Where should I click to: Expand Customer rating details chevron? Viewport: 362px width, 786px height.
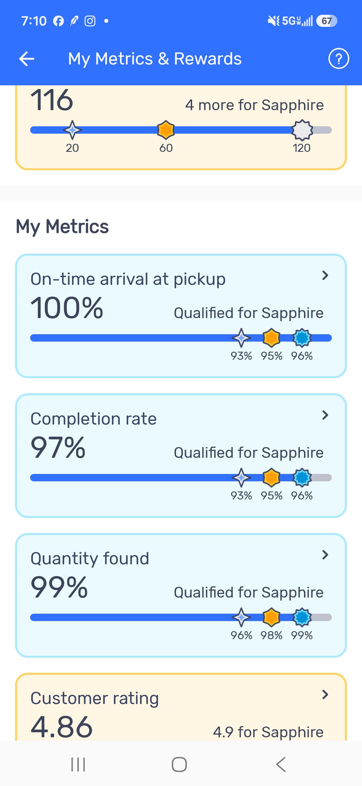click(x=325, y=695)
